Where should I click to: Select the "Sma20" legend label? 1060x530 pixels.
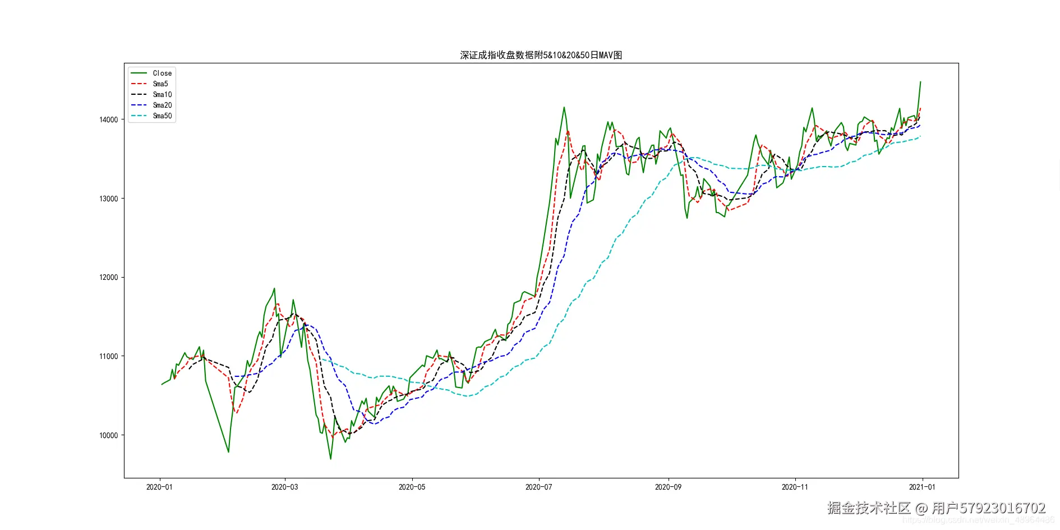click(162, 105)
